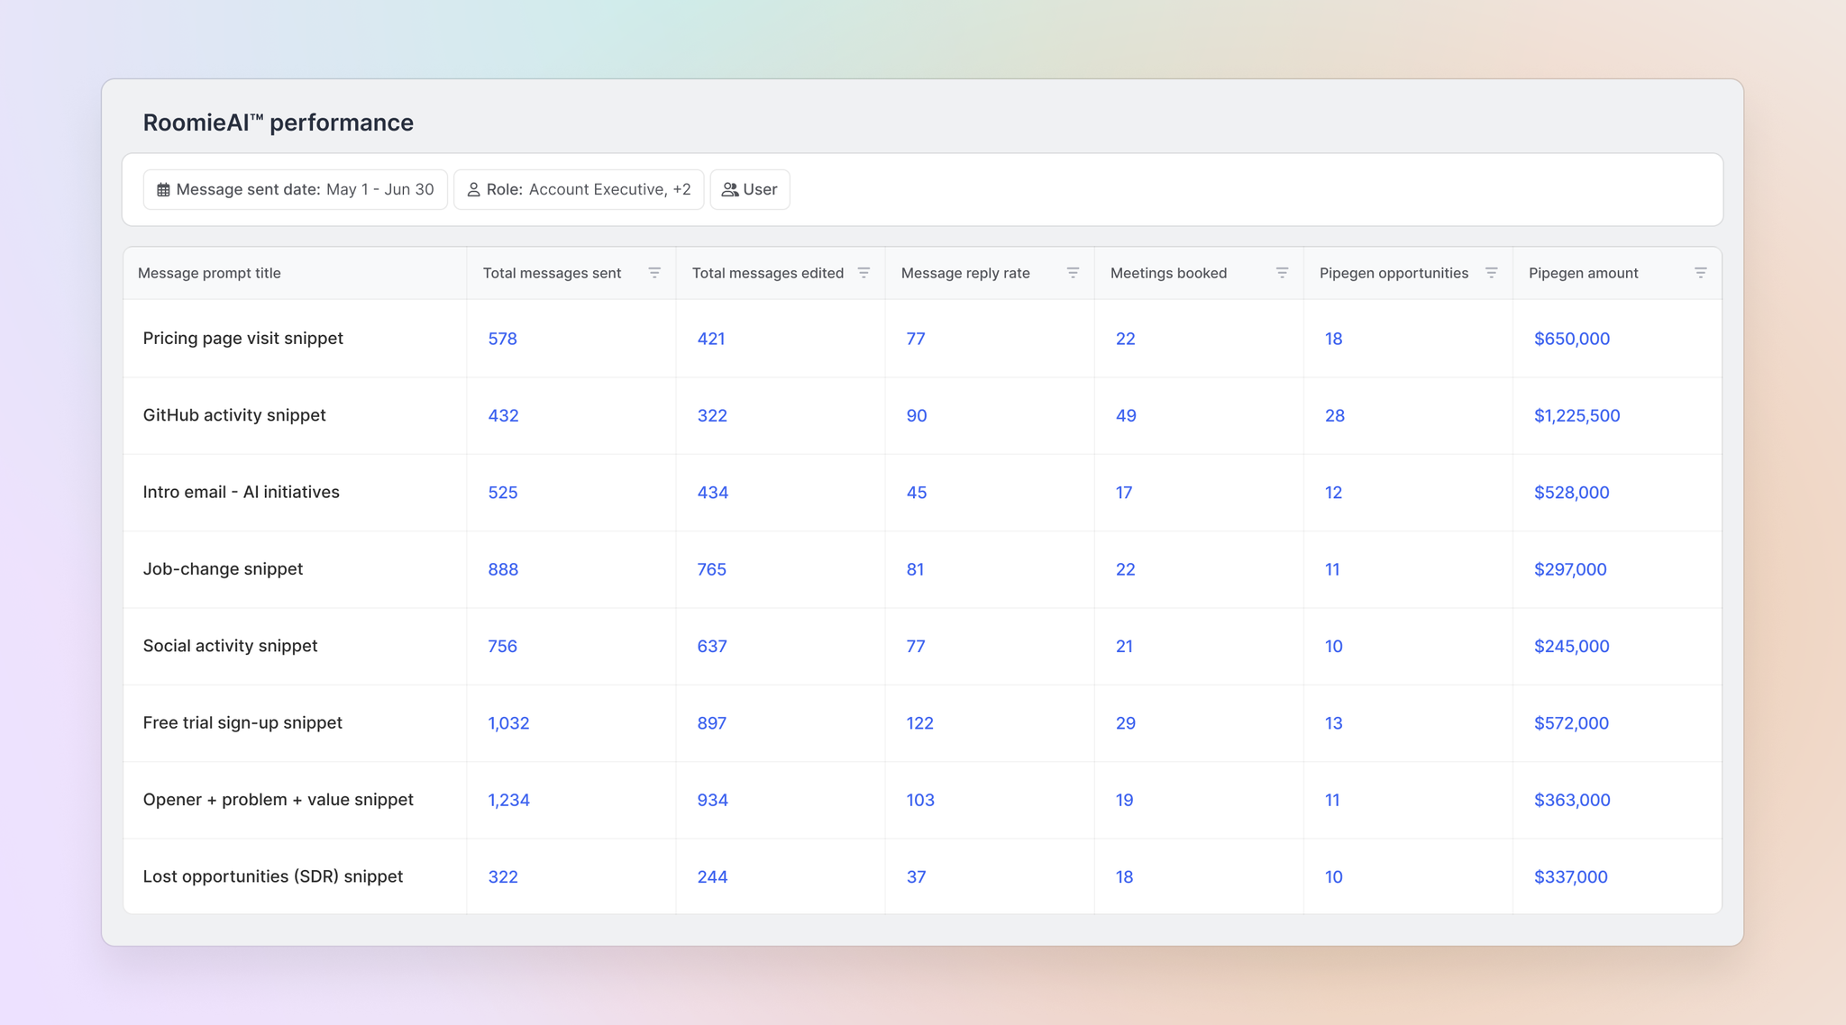Click 122 reply rate for Free trial snippet
The width and height of the screenshot is (1846, 1025).
[x=919, y=723]
